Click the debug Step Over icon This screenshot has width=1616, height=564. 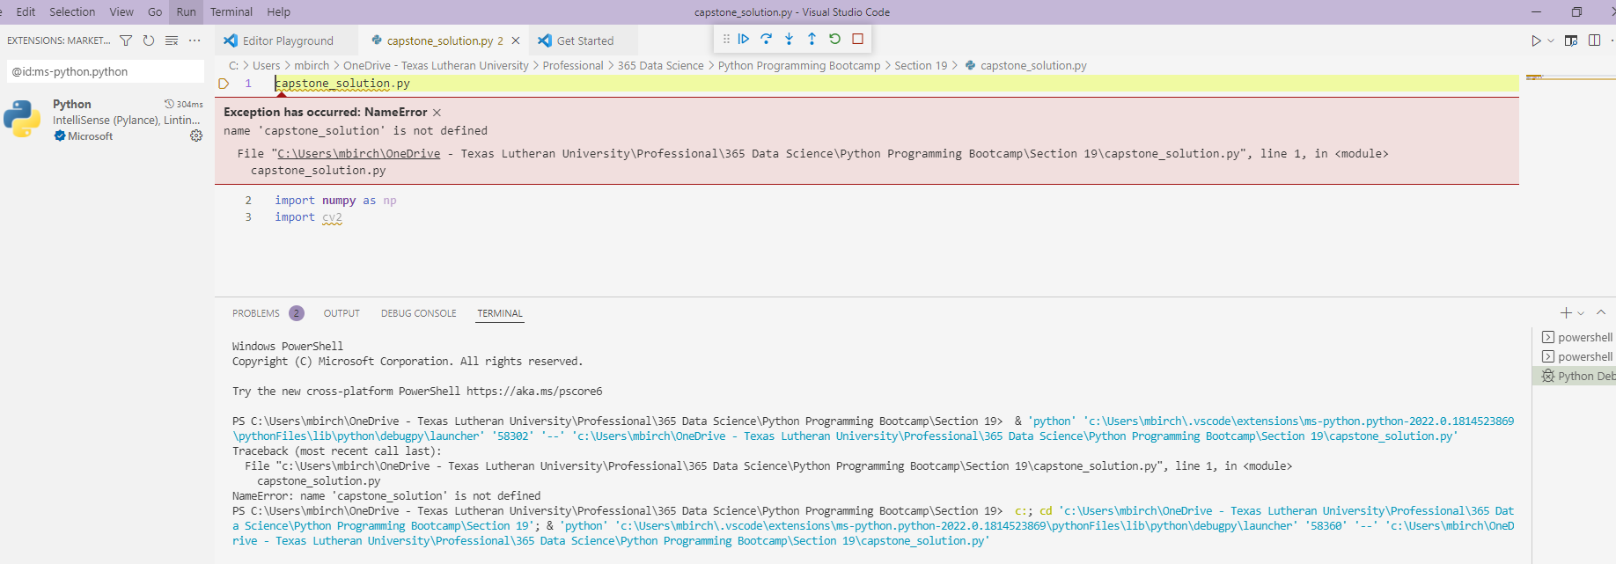click(767, 39)
